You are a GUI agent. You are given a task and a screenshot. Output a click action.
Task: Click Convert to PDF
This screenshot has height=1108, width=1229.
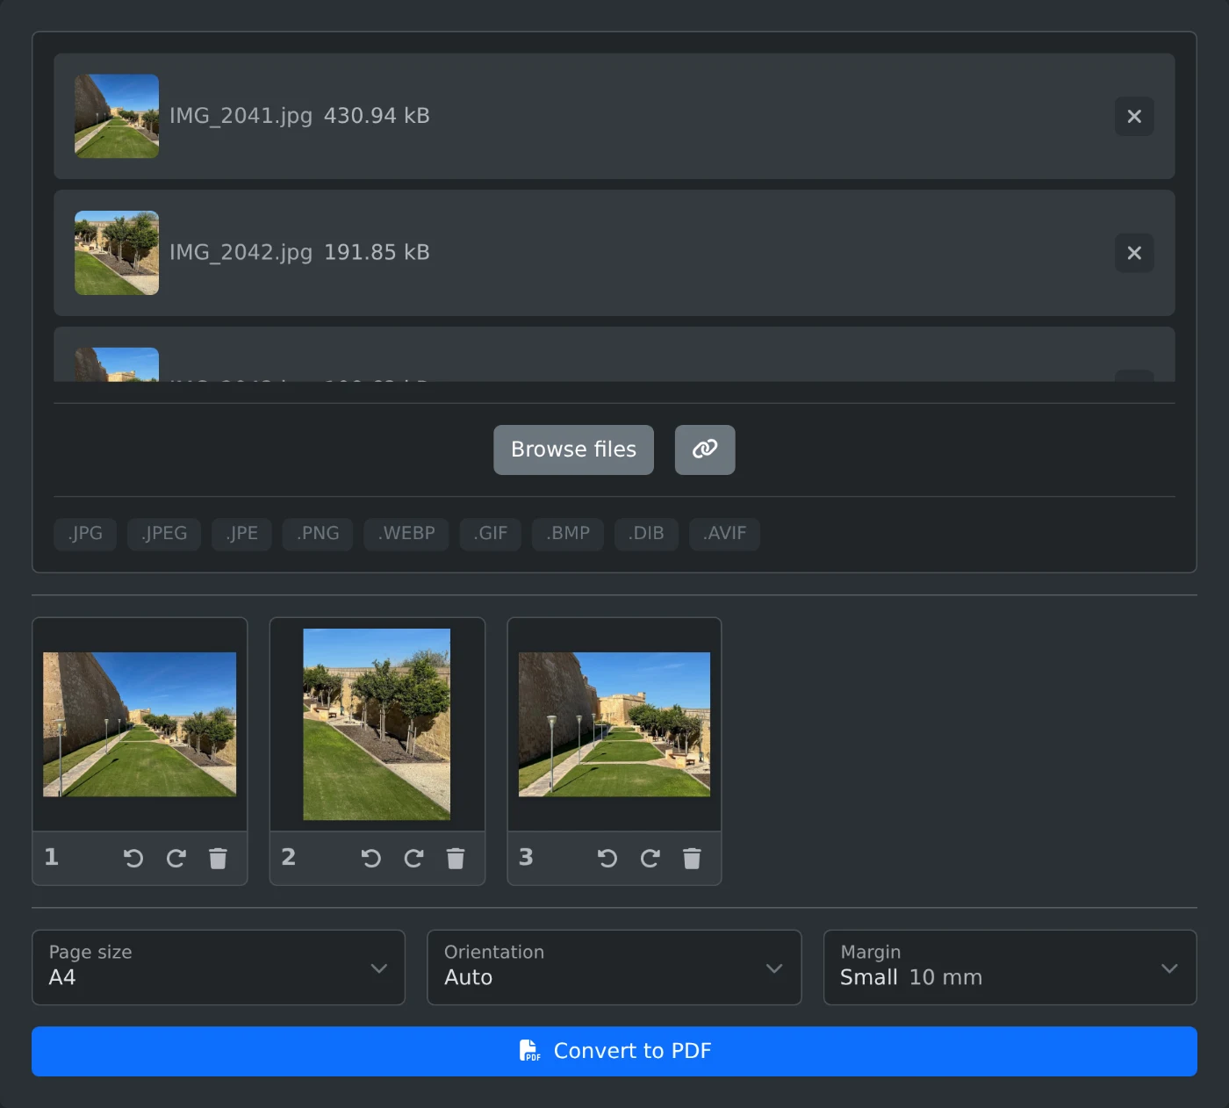(x=614, y=1051)
